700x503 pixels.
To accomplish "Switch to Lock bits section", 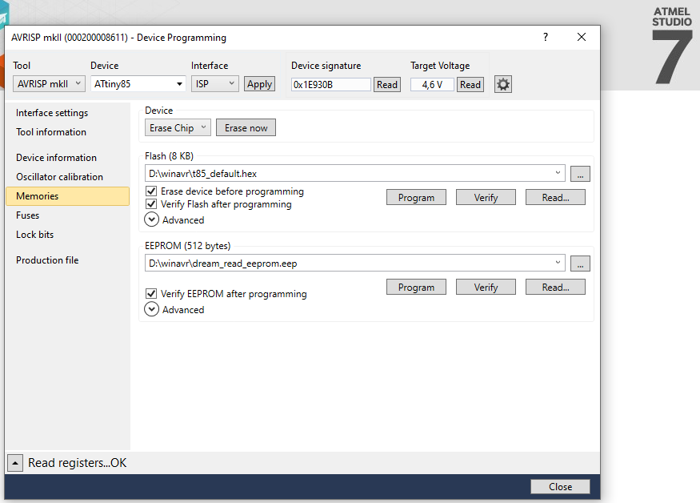I will click(35, 235).
